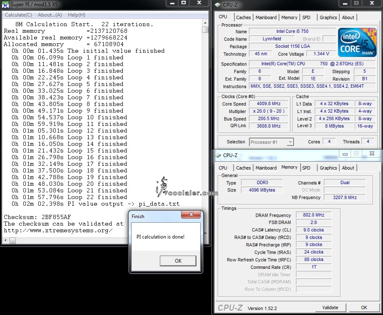Screen dimensions: 383x315
Task: Click the Cores count field showing 4
Action: (329, 141)
